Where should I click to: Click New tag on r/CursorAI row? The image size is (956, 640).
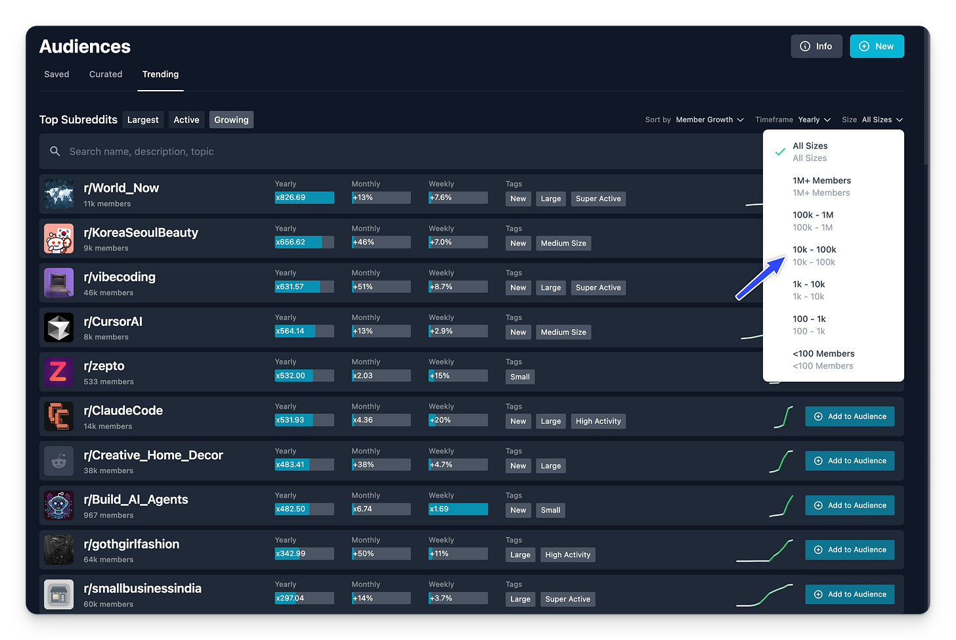click(x=518, y=332)
